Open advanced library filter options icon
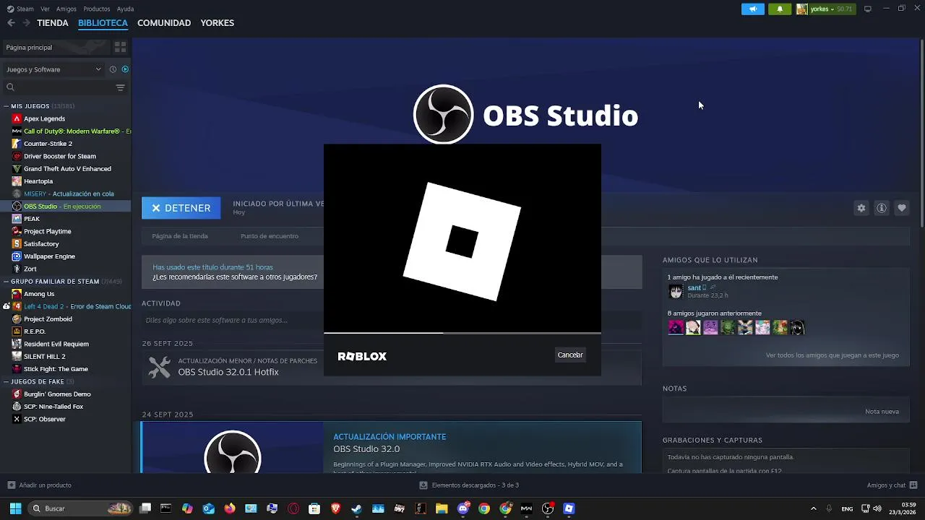Screen dimensions: 925x520 (x=120, y=87)
